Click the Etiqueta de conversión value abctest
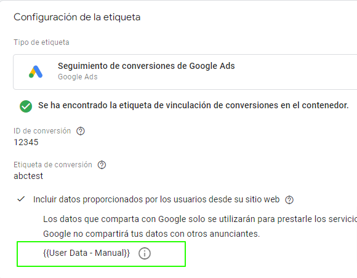Image resolution: width=357 pixels, height=278 pixels. 28,176
